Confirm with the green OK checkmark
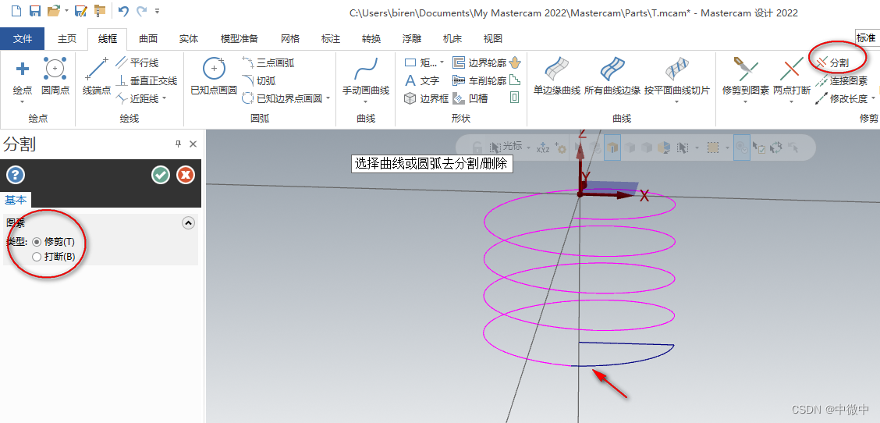 coord(161,176)
